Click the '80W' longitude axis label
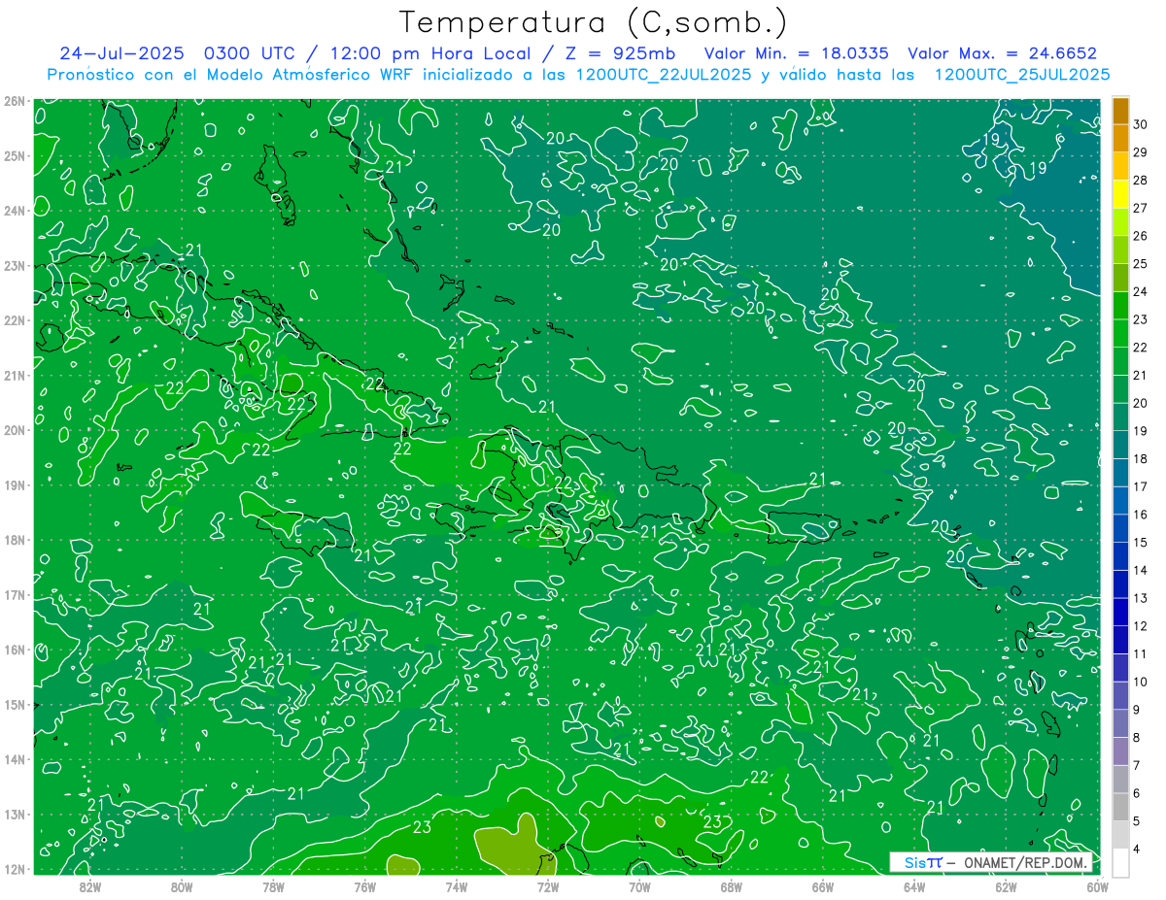 click(x=182, y=885)
